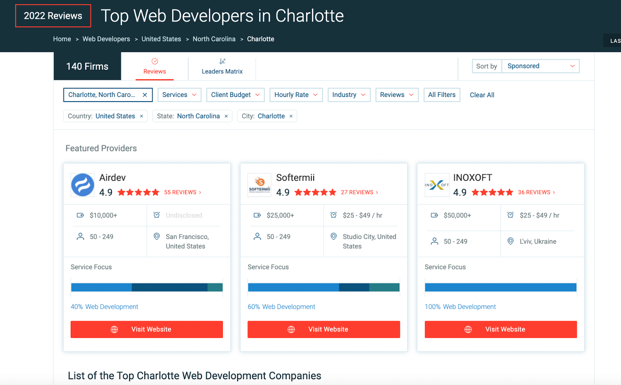Click Airdev's San Francisco location text
The width and height of the screenshot is (621, 385).
(x=187, y=242)
